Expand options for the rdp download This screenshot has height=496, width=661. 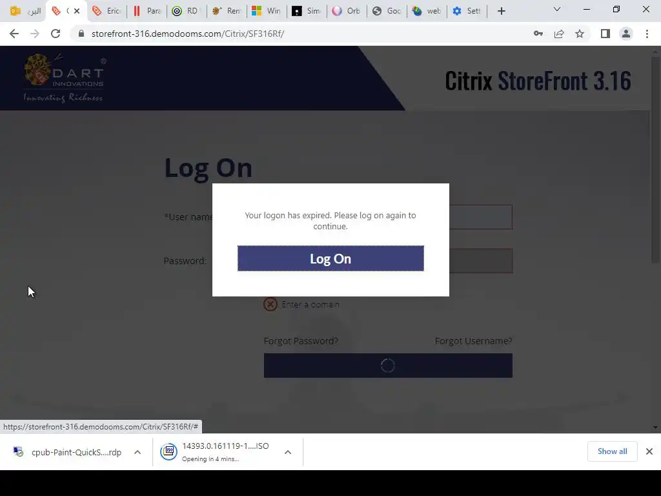pos(137,452)
